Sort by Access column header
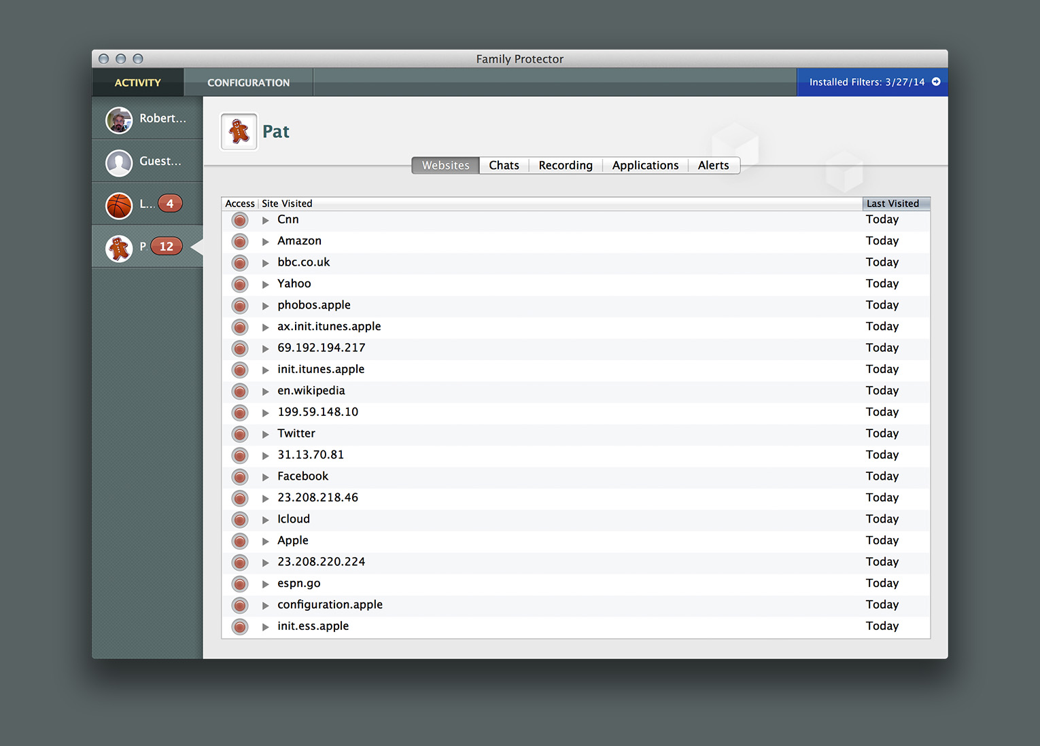This screenshot has width=1040, height=746. pyautogui.click(x=240, y=203)
